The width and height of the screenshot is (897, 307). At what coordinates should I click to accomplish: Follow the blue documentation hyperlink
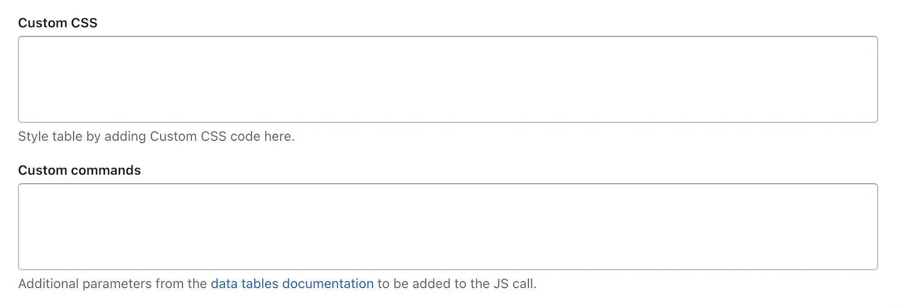[292, 283]
